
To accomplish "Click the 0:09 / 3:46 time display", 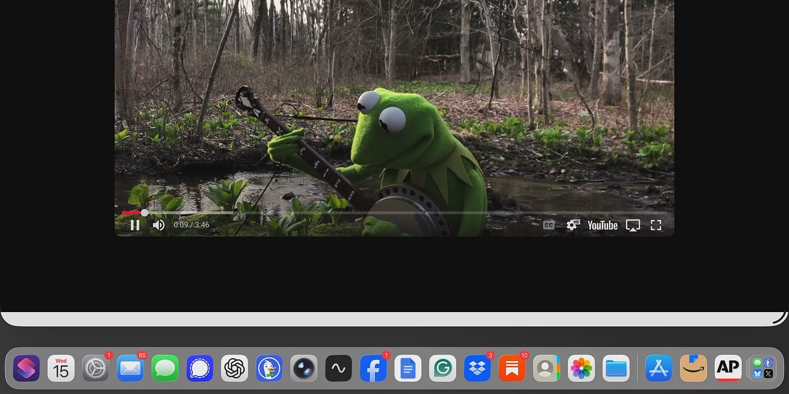I will pyautogui.click(x=191, y=225).
